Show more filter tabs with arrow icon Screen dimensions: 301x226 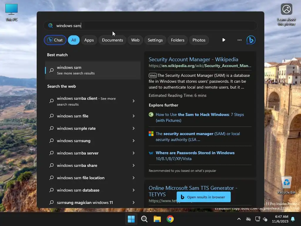tap(224, 40)
